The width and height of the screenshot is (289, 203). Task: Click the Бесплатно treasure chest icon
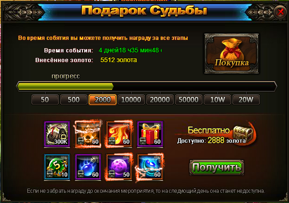coord(243,133)
